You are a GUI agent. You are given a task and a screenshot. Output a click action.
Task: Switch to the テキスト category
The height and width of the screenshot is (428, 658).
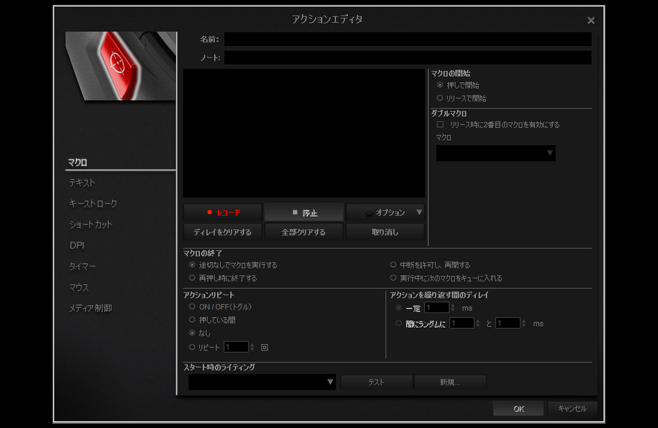[x=82, y=183]
